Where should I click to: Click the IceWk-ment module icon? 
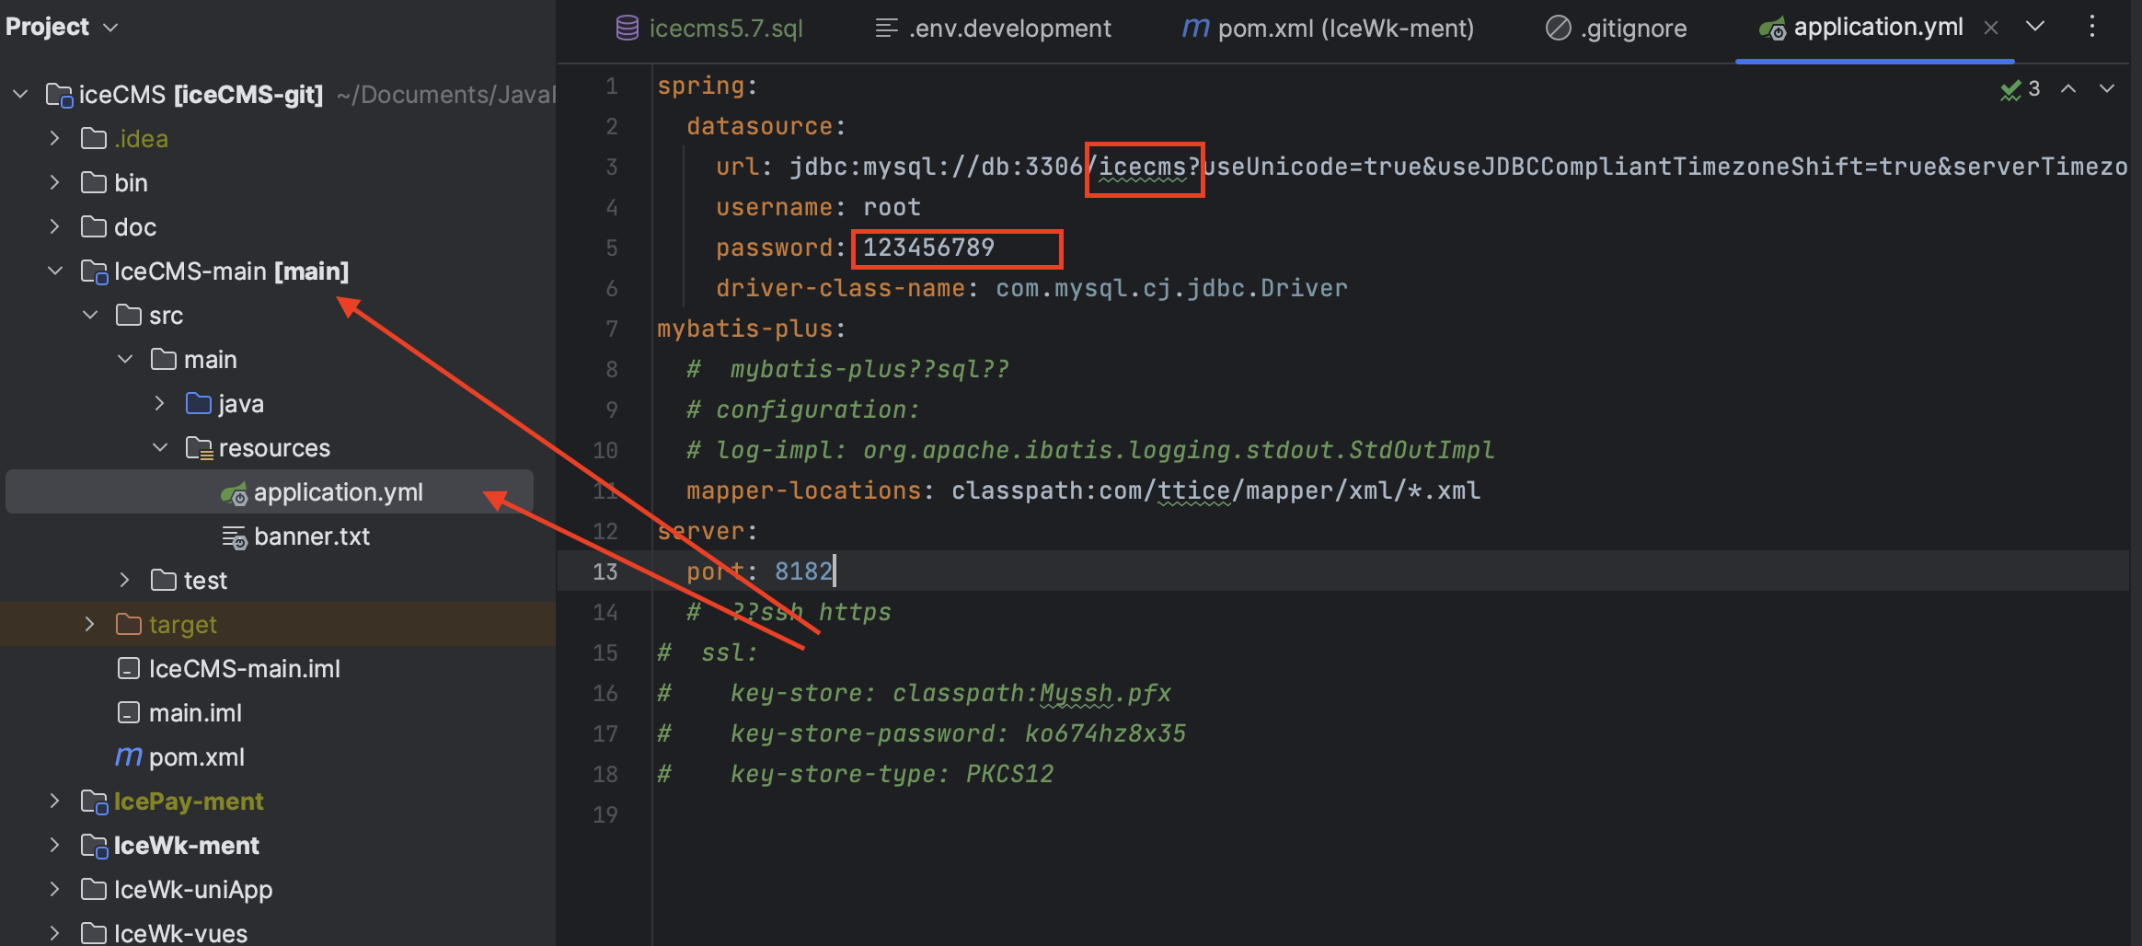tap(95, 846)
